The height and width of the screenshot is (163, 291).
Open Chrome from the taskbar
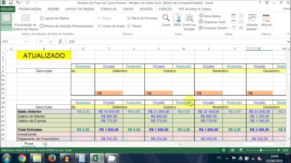point(22,158)
